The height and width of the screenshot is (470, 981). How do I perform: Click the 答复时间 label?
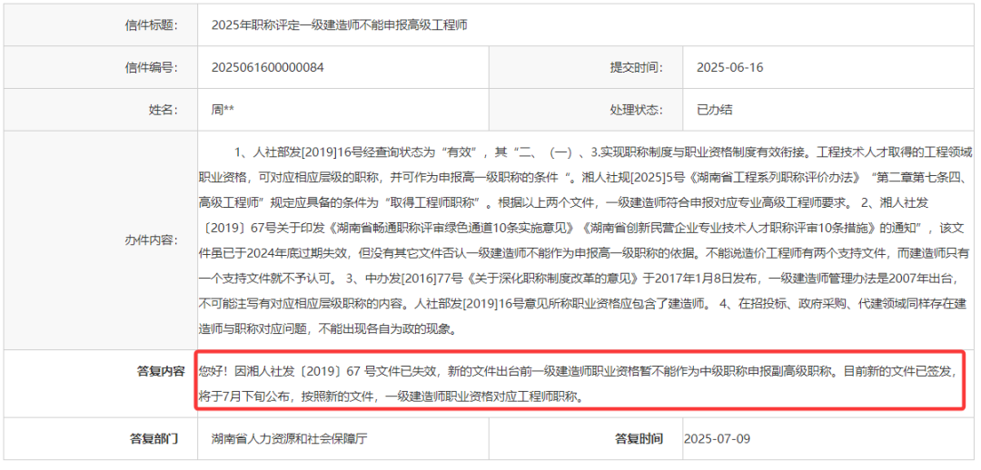click(x=639, y=438)
